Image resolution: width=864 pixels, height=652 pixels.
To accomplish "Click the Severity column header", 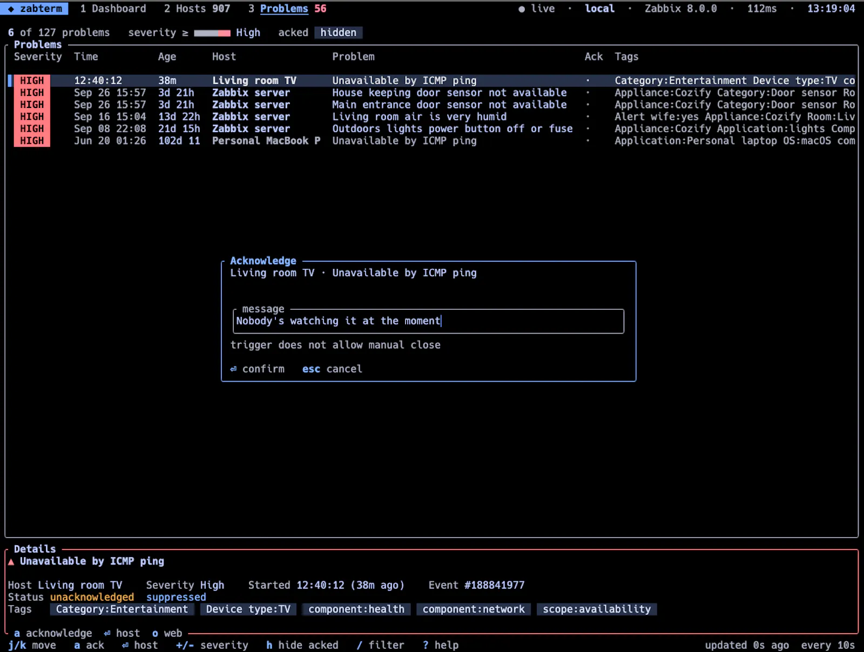I will [38, 57].
